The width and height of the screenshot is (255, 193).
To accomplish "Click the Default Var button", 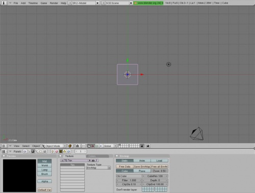I will [44, 190].
